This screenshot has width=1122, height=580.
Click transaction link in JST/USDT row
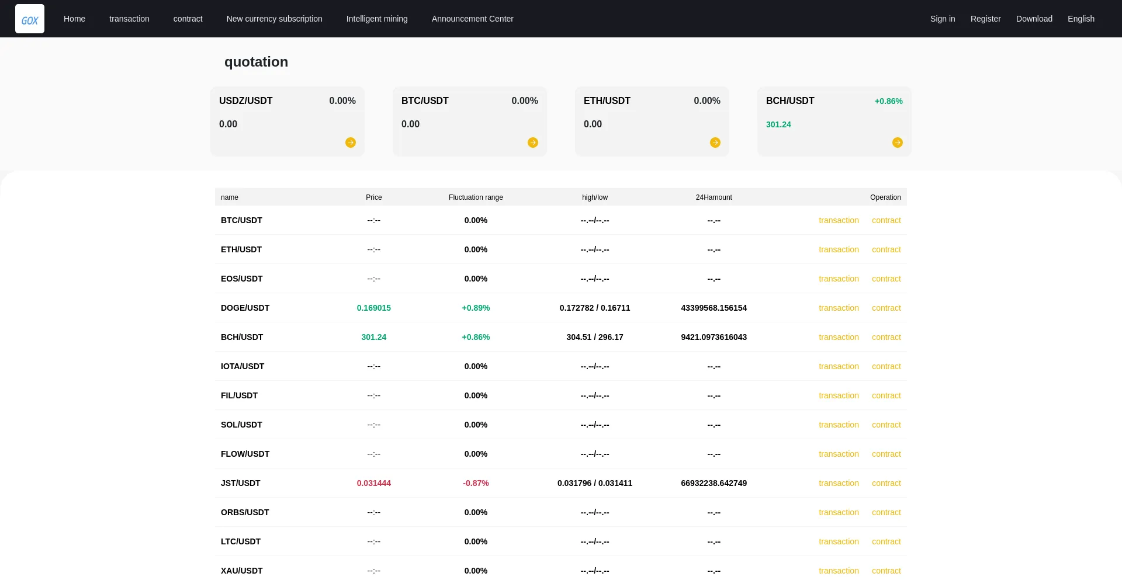tap(839, 483)
